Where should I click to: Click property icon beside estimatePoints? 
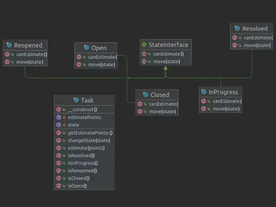[59, 118]
